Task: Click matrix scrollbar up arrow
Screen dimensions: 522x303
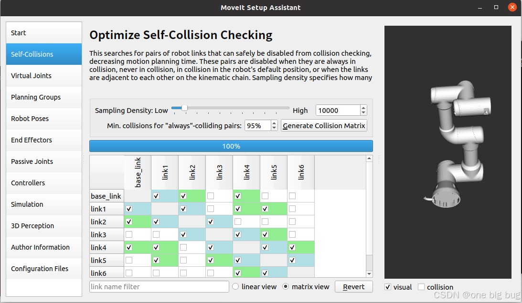Action: (x=369, y=159)
